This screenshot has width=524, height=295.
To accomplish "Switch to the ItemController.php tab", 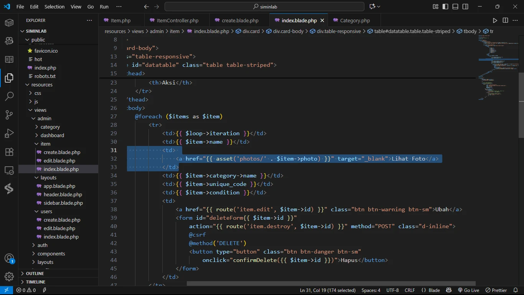I will pos(177,20).
